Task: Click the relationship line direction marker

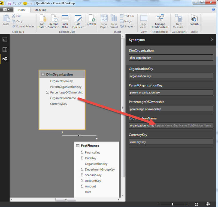Action: click(79, 136)
